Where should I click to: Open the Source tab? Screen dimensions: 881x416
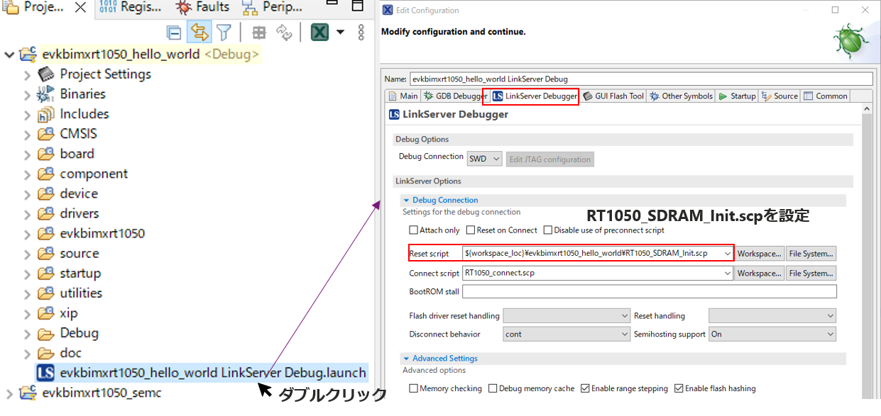coord(779,96)
